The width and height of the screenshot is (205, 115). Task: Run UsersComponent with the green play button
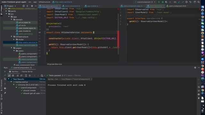click(x=159, y=2)
